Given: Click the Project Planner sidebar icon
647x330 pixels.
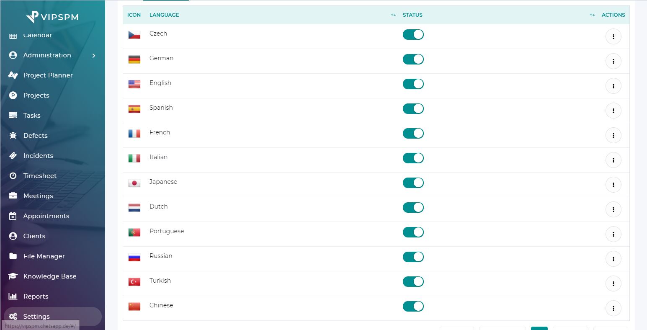Looking at the screenshot, I should 13,75.
